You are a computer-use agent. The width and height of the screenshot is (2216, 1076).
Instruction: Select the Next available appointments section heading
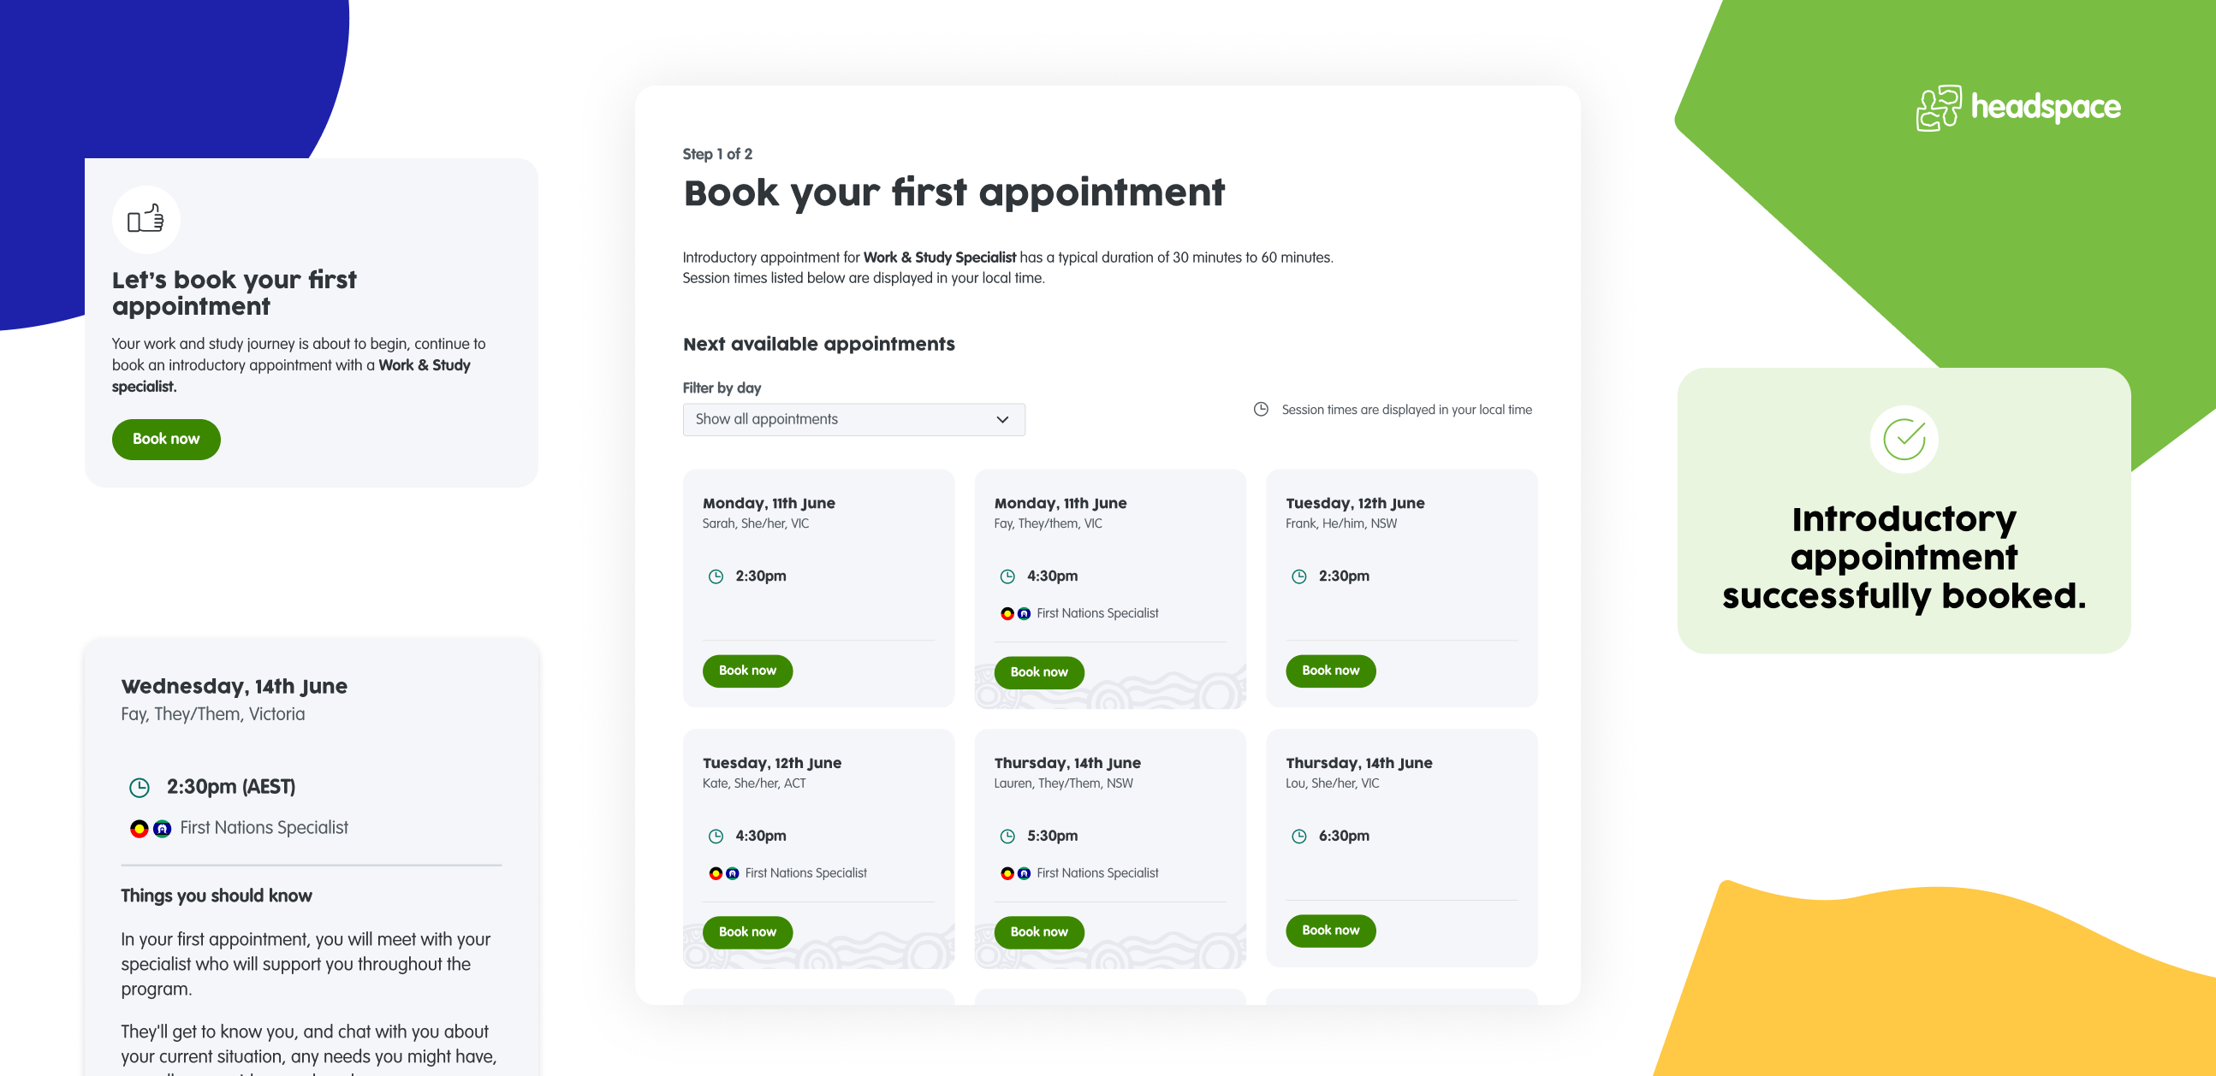coord(818,343)
